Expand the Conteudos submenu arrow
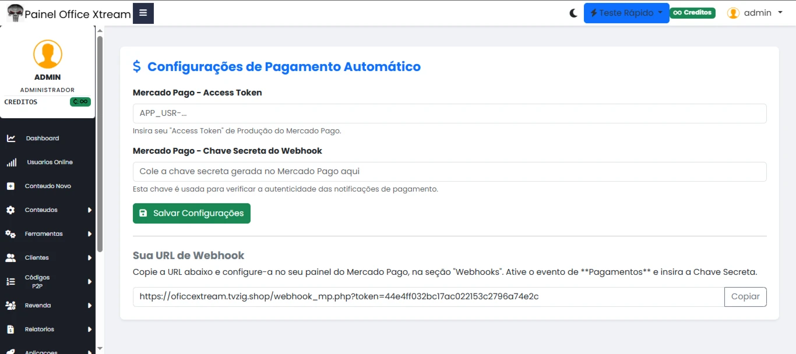 pyautogui.click(x=90, y=210)
